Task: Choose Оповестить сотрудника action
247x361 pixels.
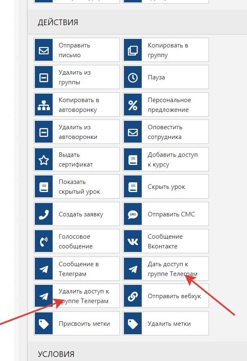Action: [166, 132]
